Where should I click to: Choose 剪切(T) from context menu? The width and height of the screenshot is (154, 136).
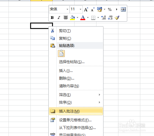click(76, 31)
